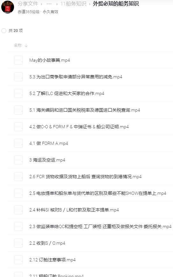Screen dimensions: 173x277
Task: Open 5.1 海关编码和进口国关税税率 video file
Action: click(x=85, y=110)
